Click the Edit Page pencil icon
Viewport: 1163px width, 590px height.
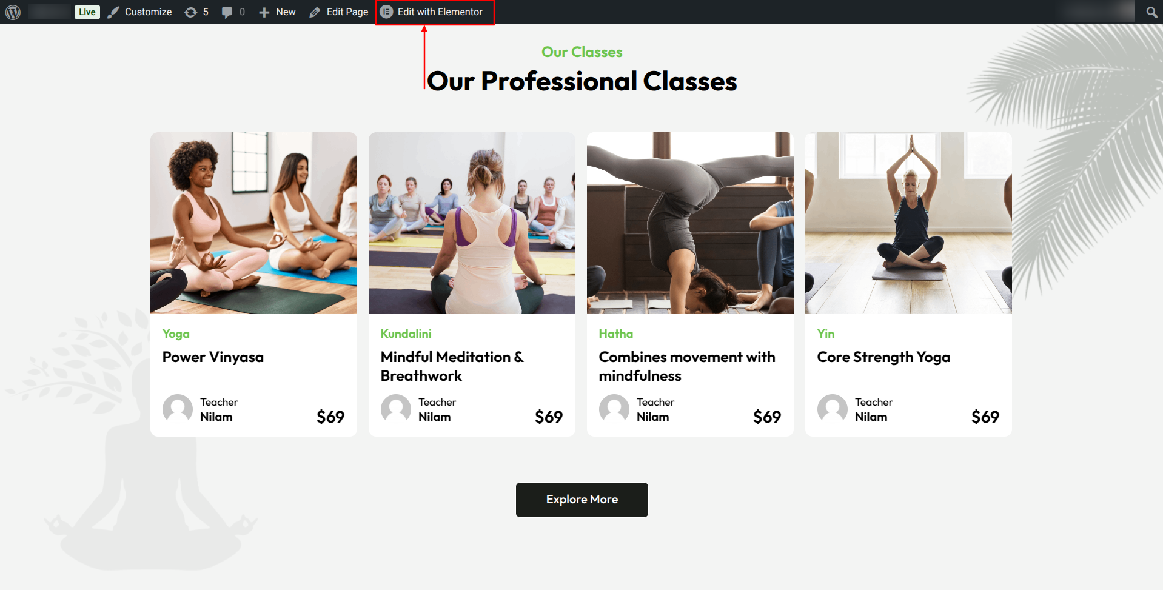pos(315,12)
